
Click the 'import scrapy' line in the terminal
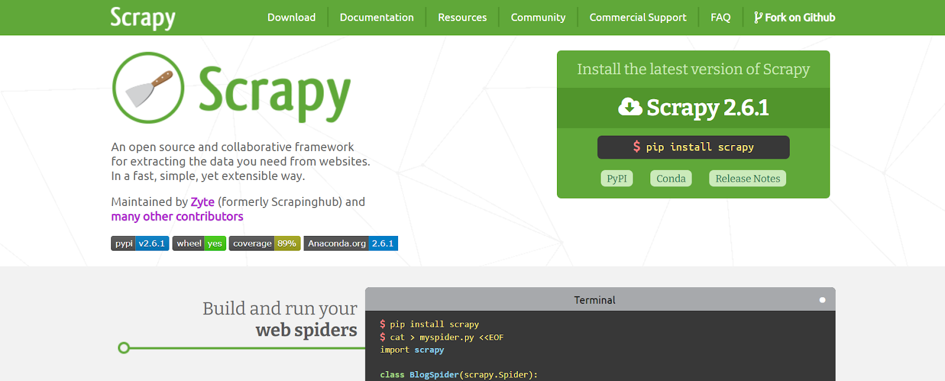412,350
